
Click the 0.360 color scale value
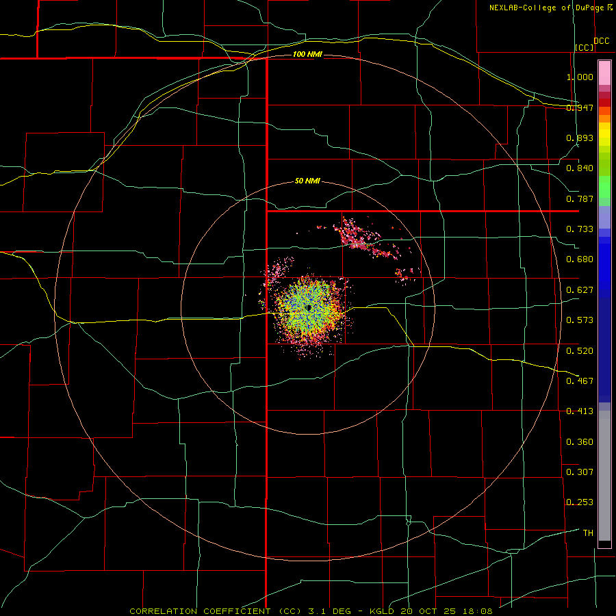pyautogui.click(x=580, y=442)
